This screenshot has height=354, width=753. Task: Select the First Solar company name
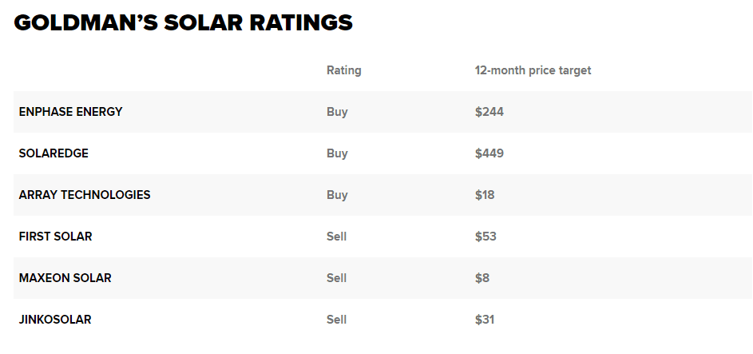tap(55, 237)
